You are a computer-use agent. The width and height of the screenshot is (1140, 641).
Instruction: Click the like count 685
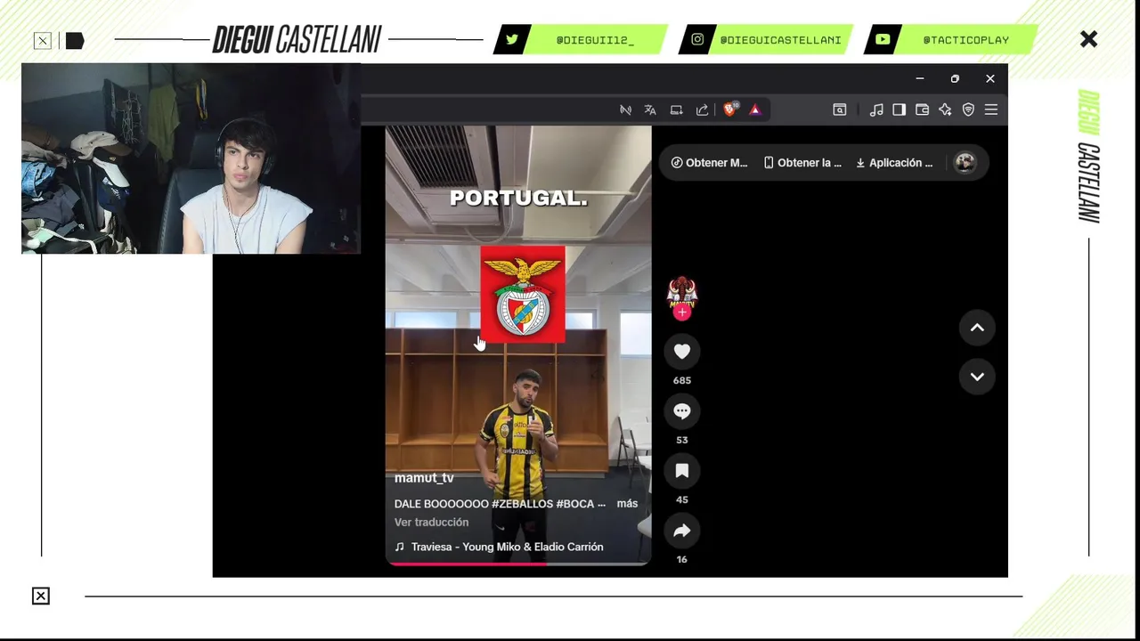coord(682,380)
